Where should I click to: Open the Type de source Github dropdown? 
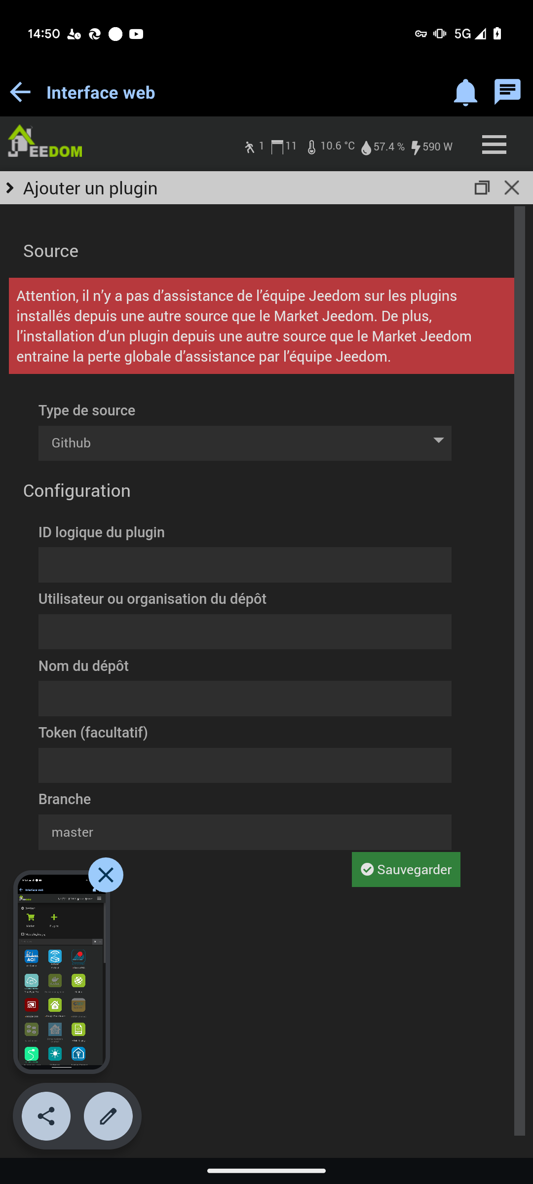(x=245, y=443)
